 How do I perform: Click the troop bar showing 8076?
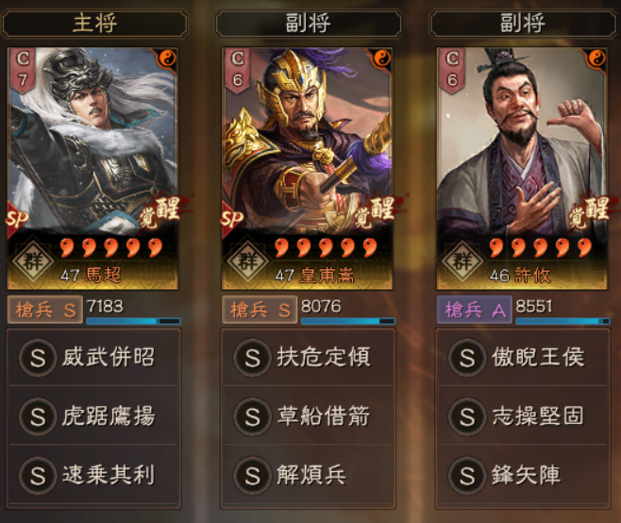coord(348,321)
